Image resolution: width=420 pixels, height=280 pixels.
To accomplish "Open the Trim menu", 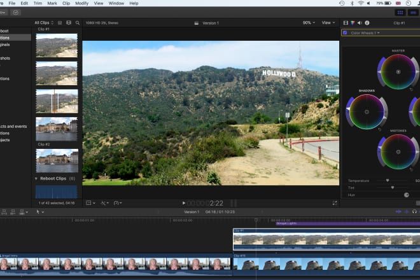I will (x=38, y=3).
